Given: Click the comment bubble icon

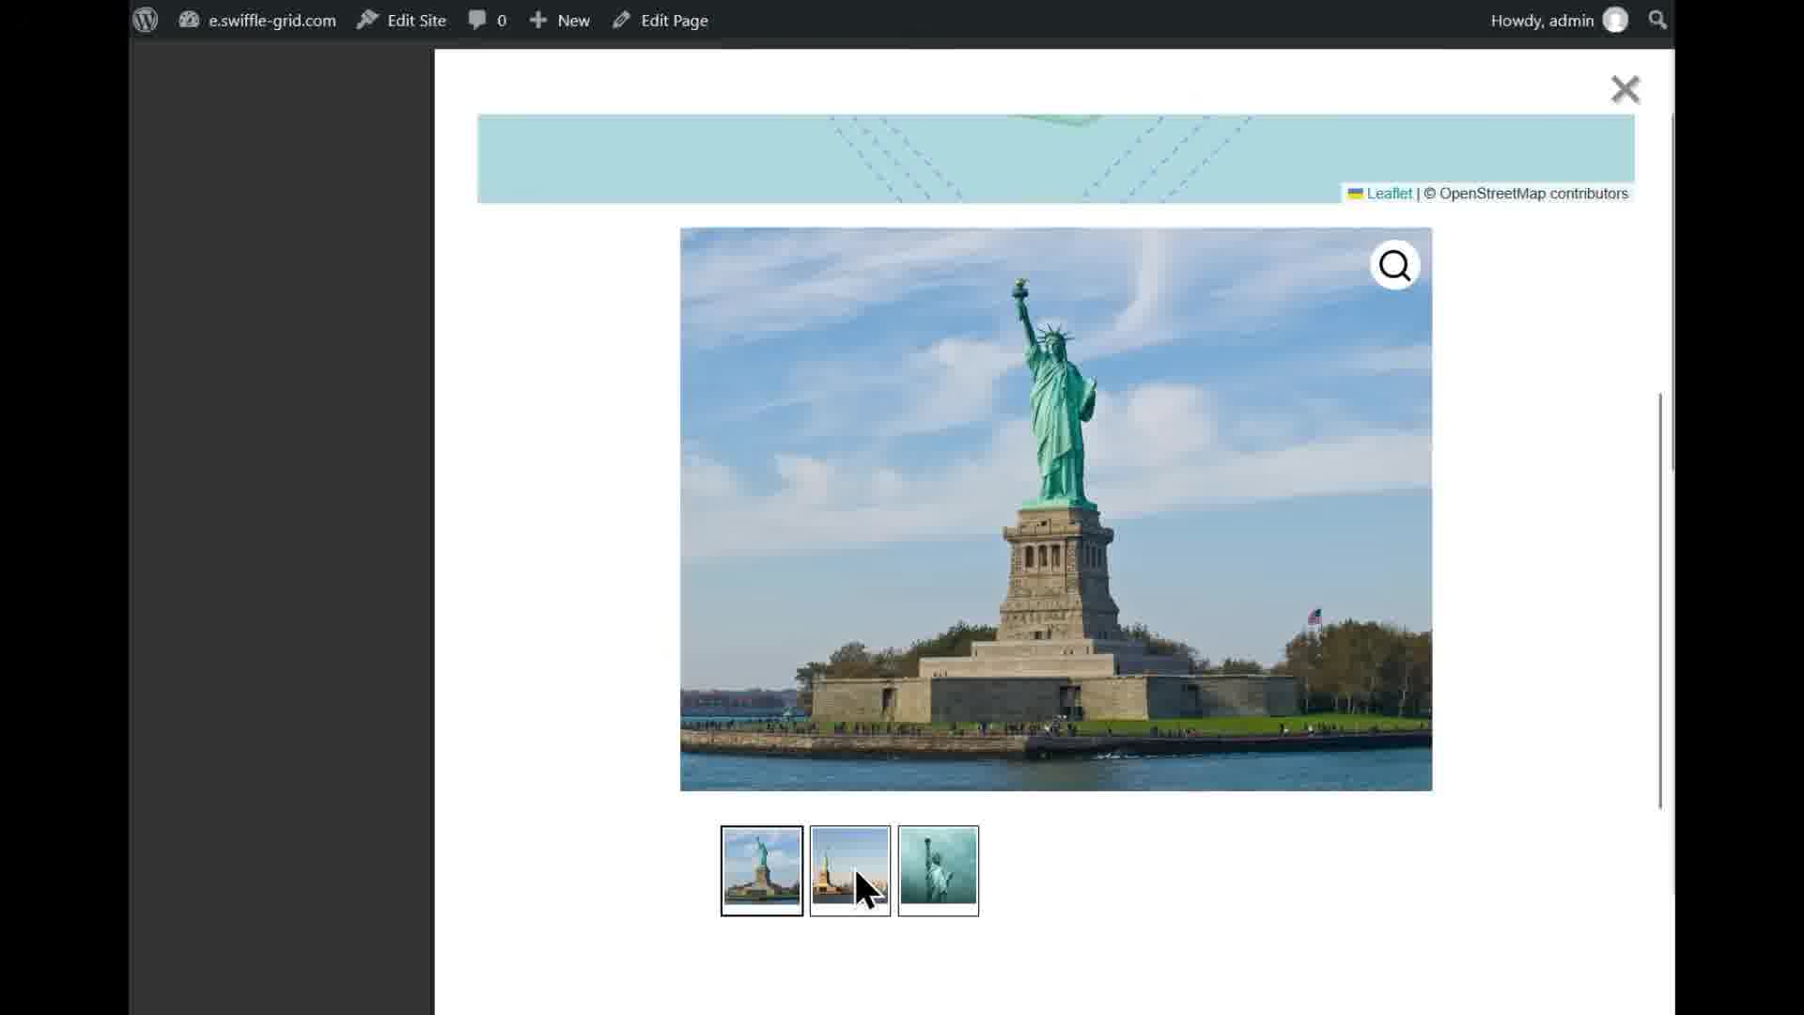Looking at the screenshot, I should click(477, 20).
